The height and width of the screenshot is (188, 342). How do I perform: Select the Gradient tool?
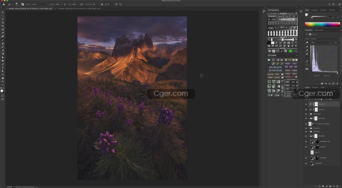[3, 54]
